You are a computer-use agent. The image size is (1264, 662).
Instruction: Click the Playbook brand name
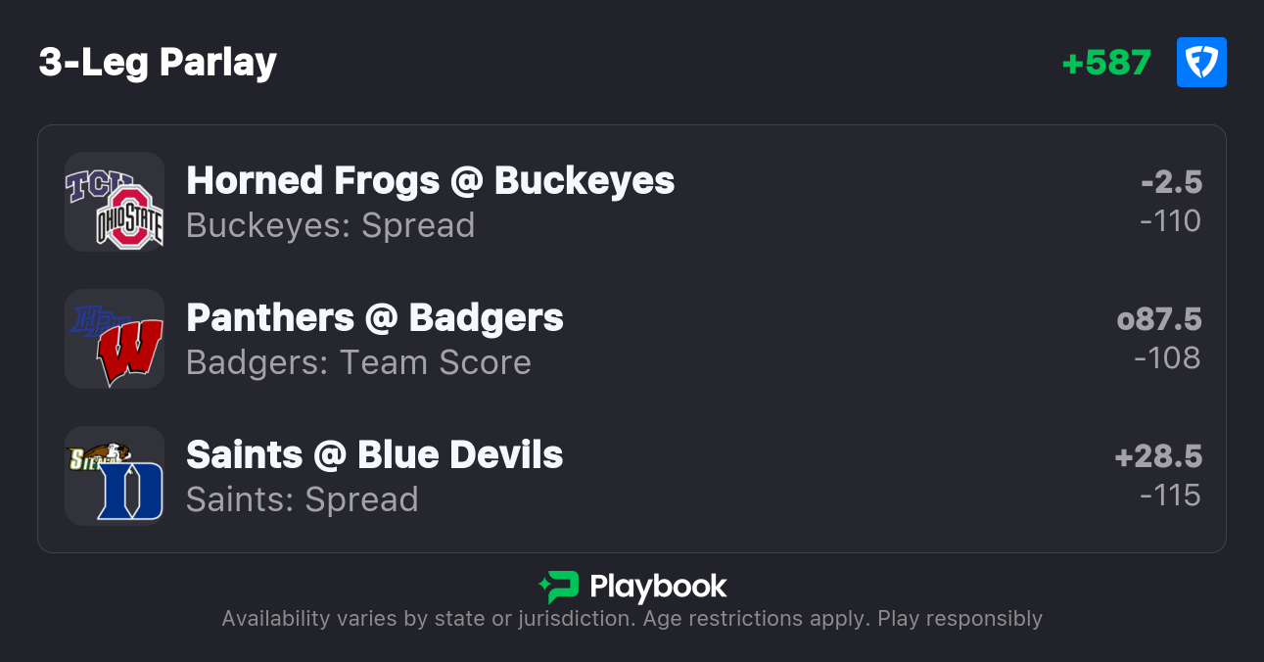click(658, 587)
